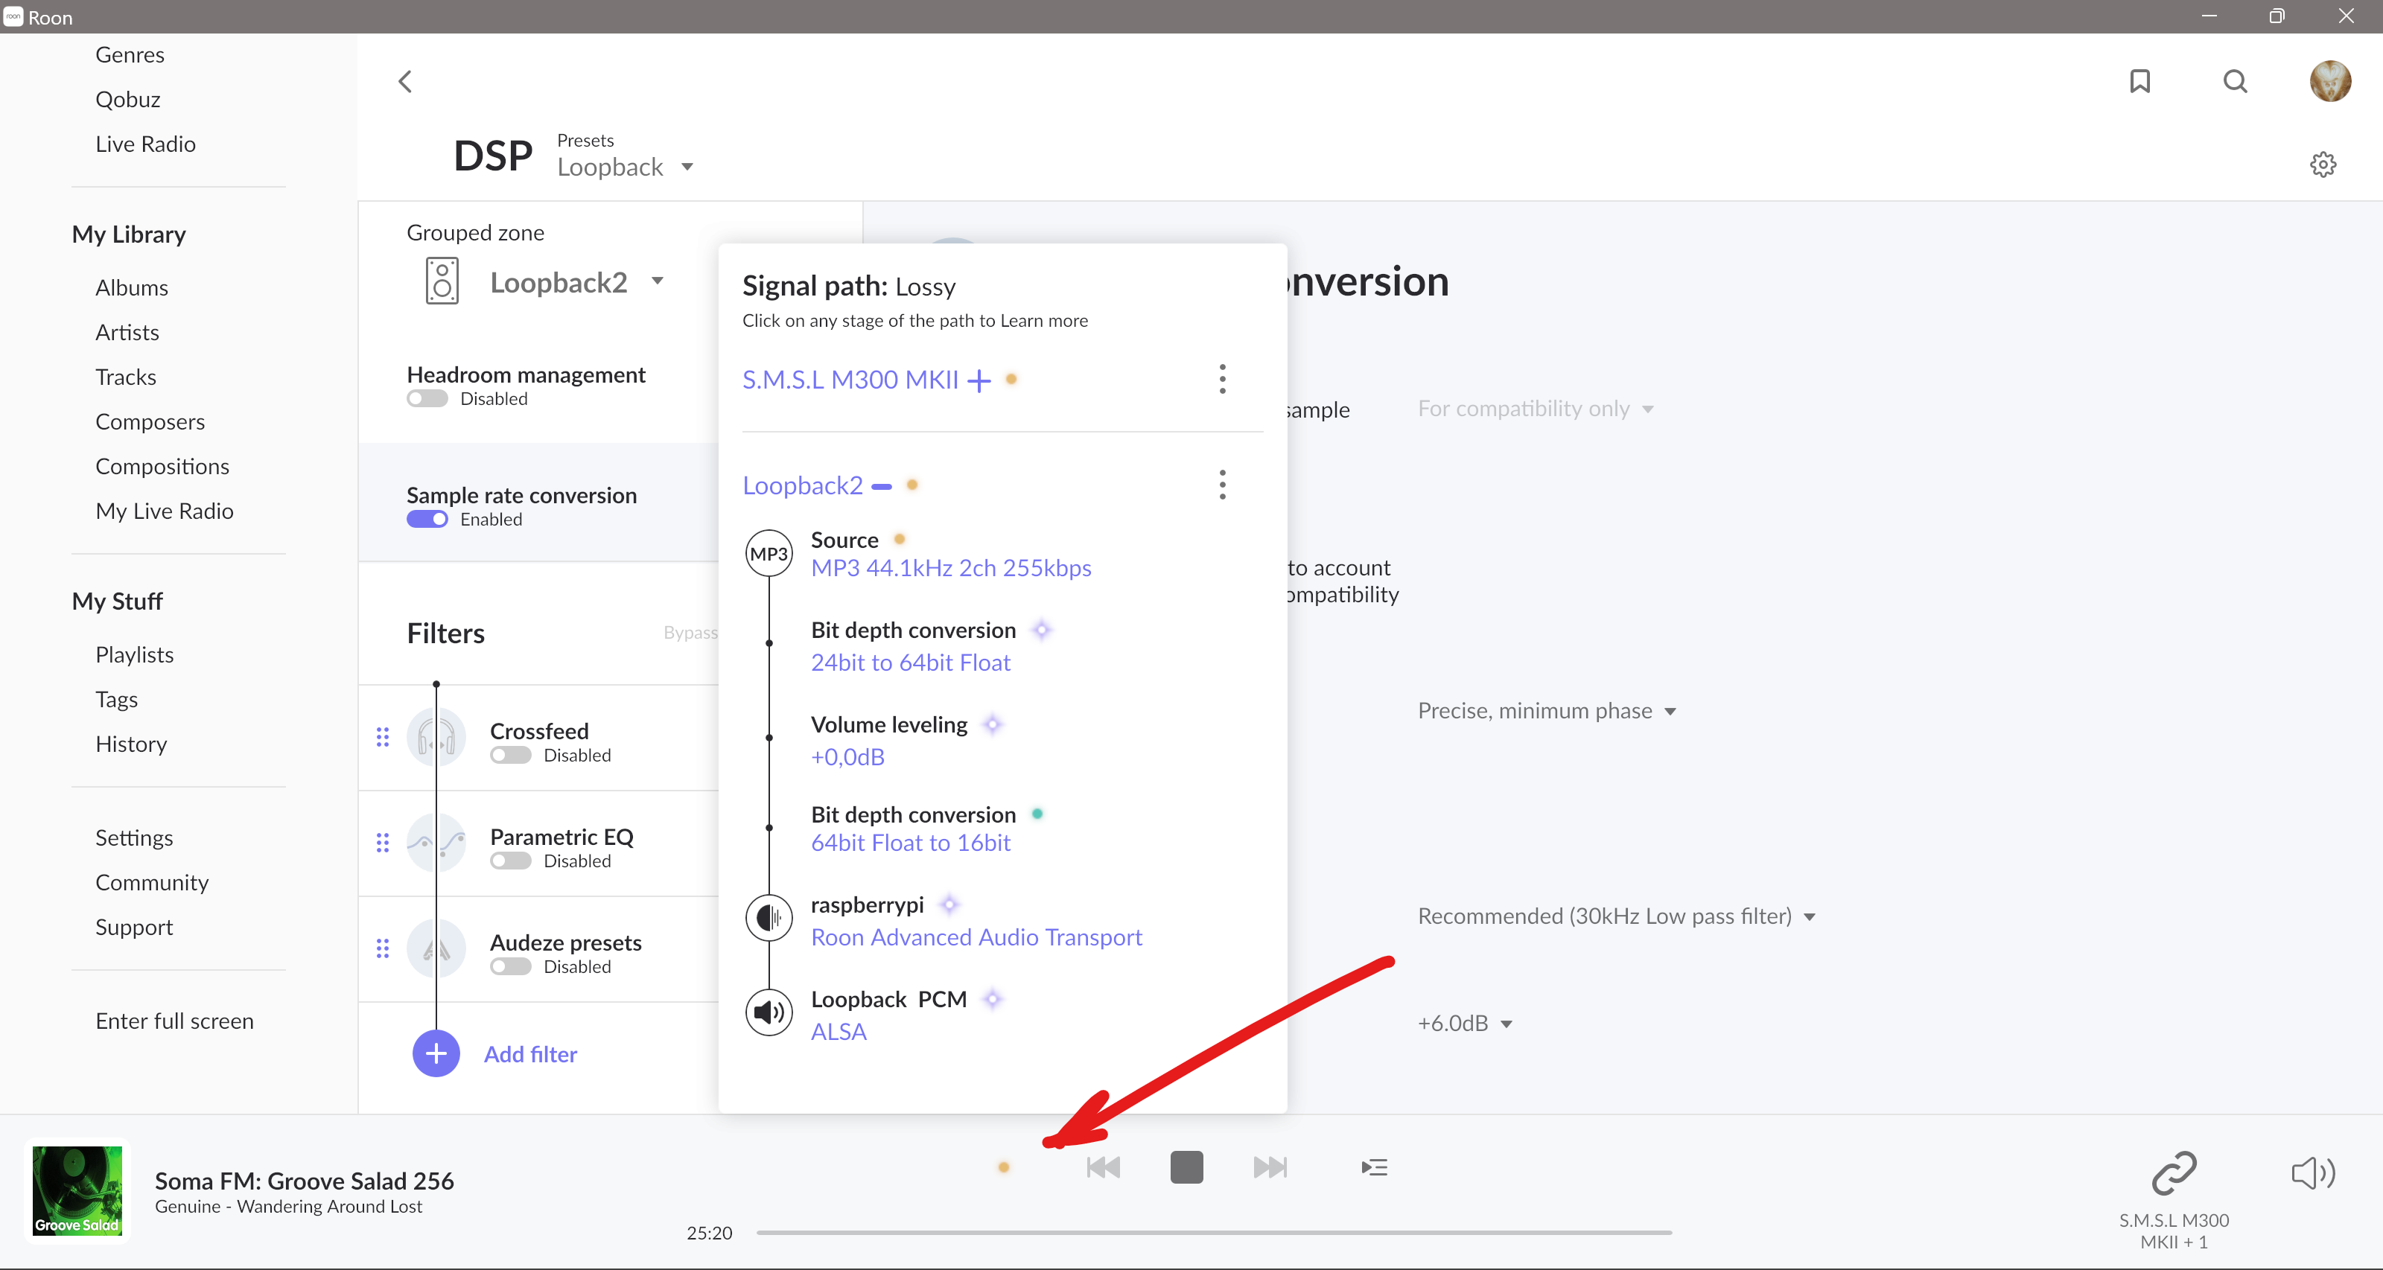Click the Add filter link
2383x1270 pixels.
click(530, 1054)
